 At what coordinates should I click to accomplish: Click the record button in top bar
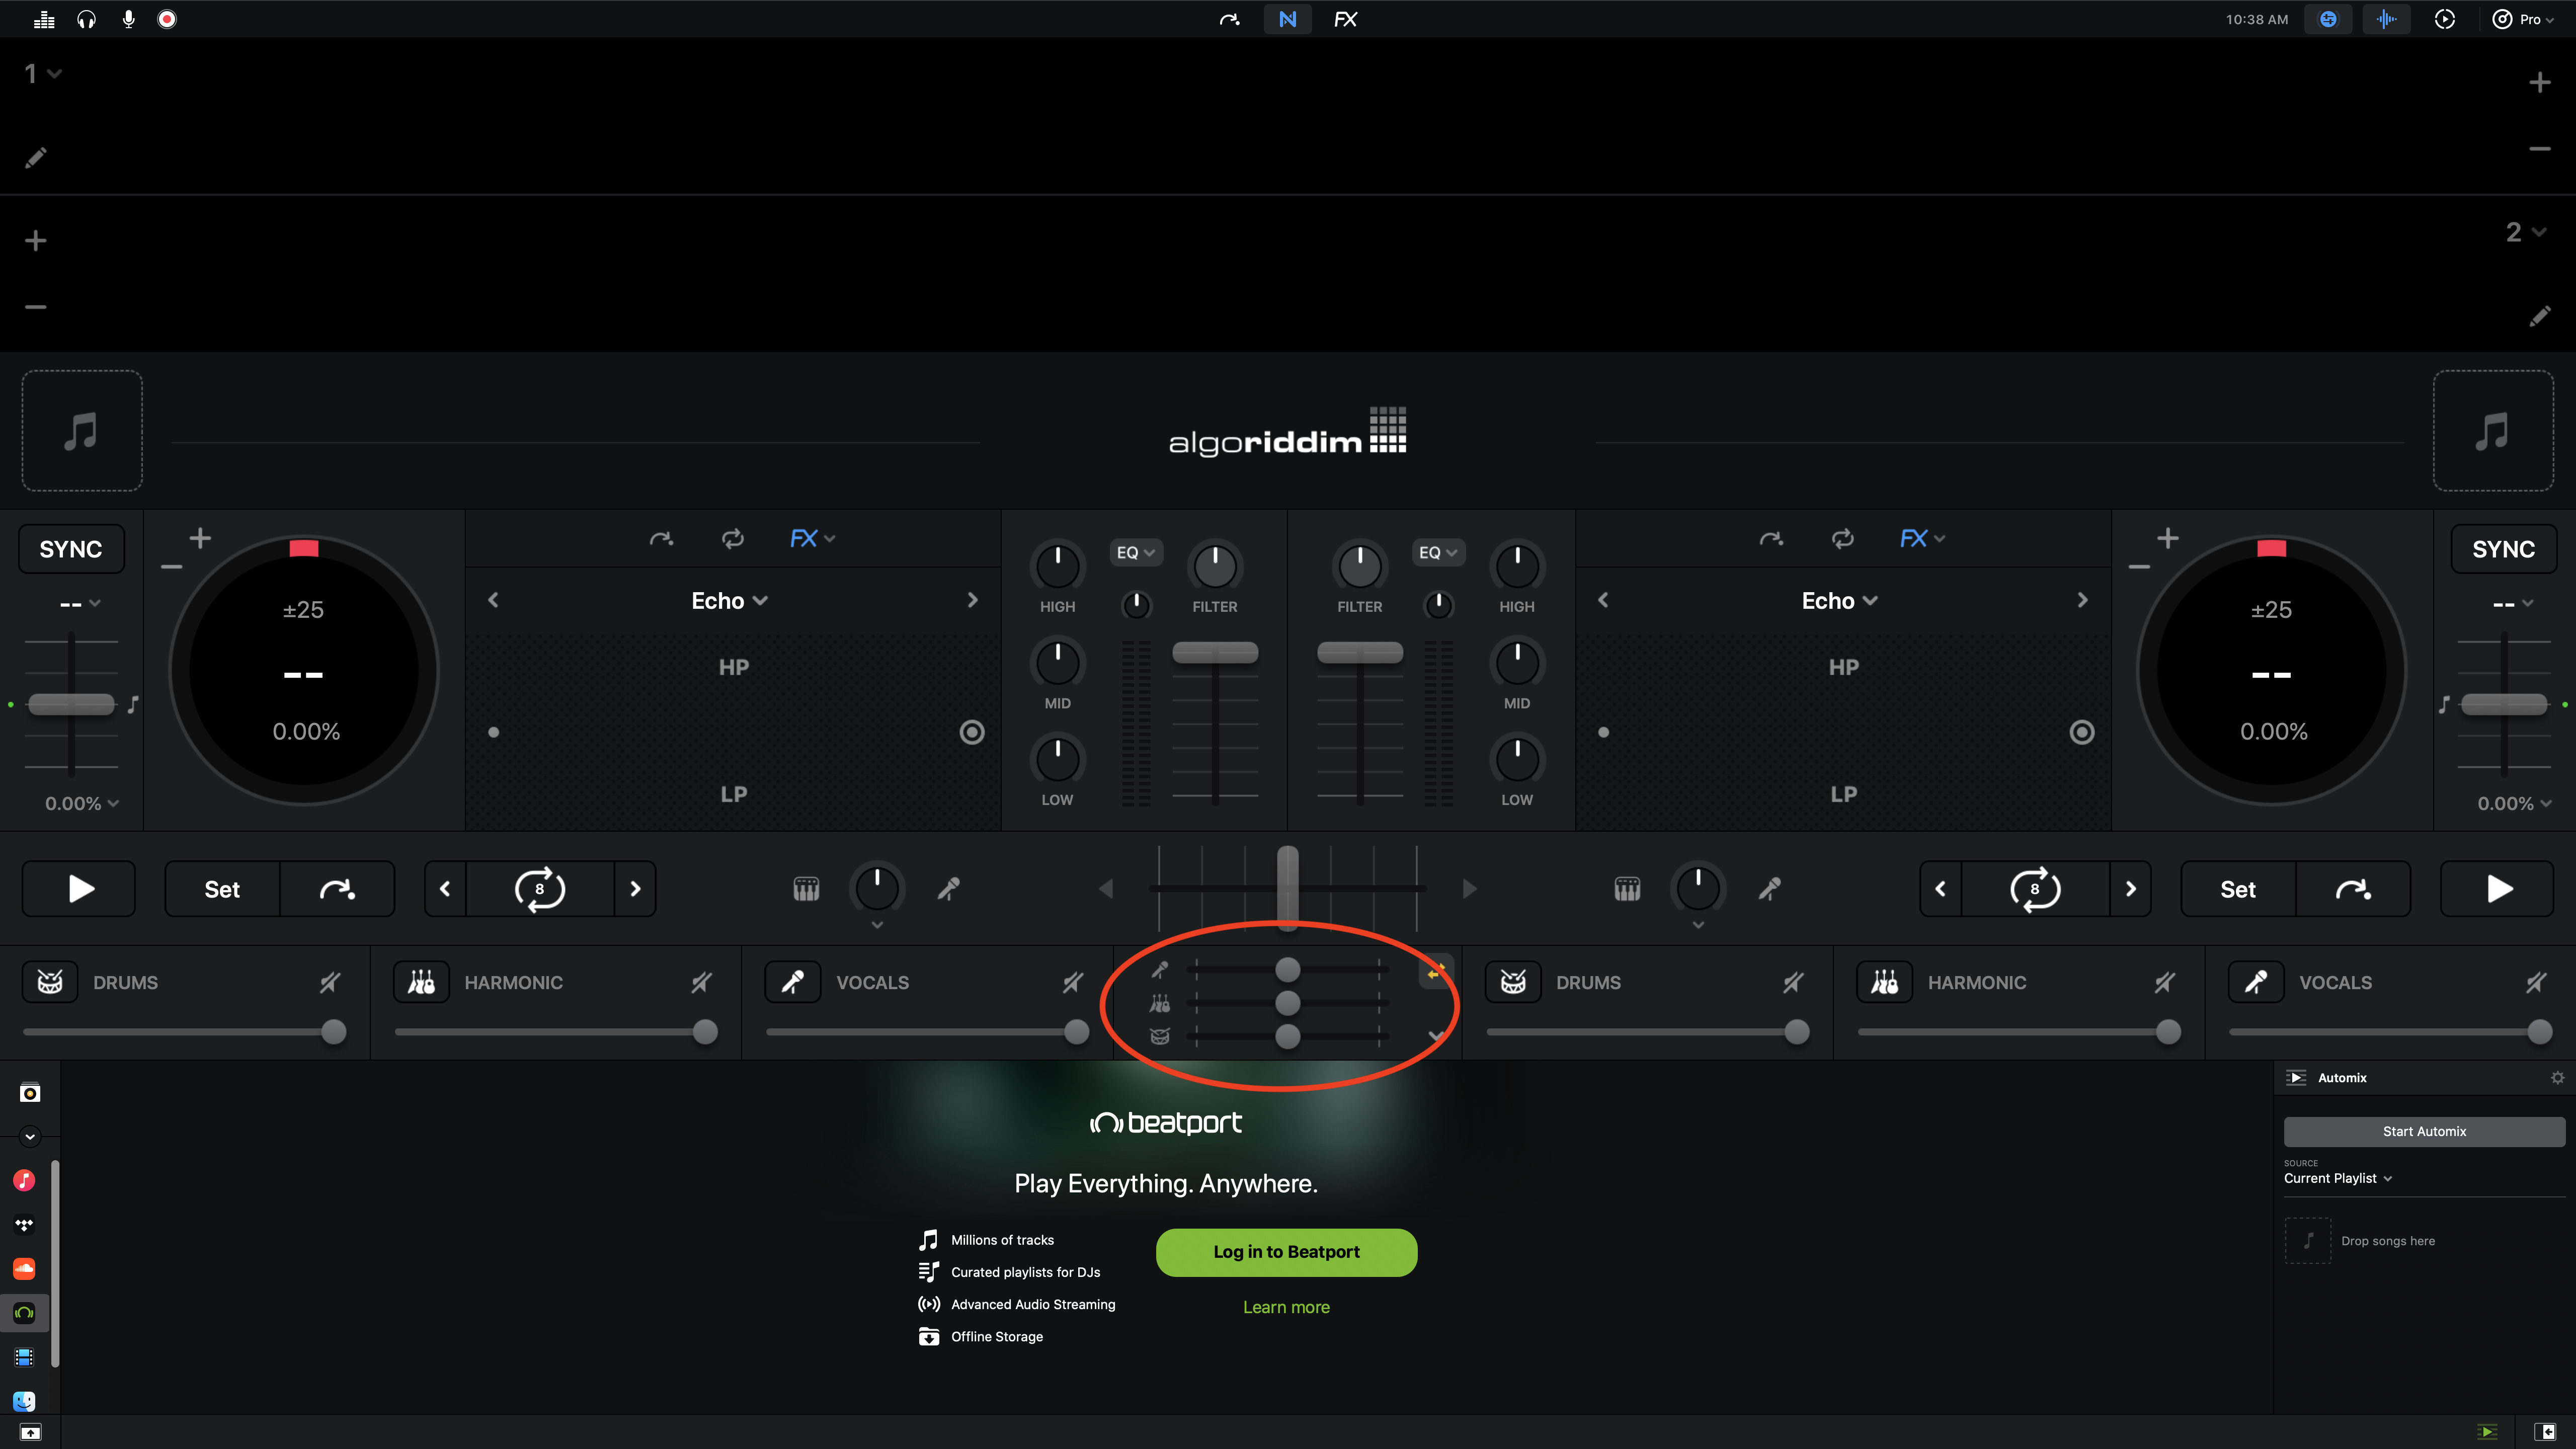coord(167,19)
